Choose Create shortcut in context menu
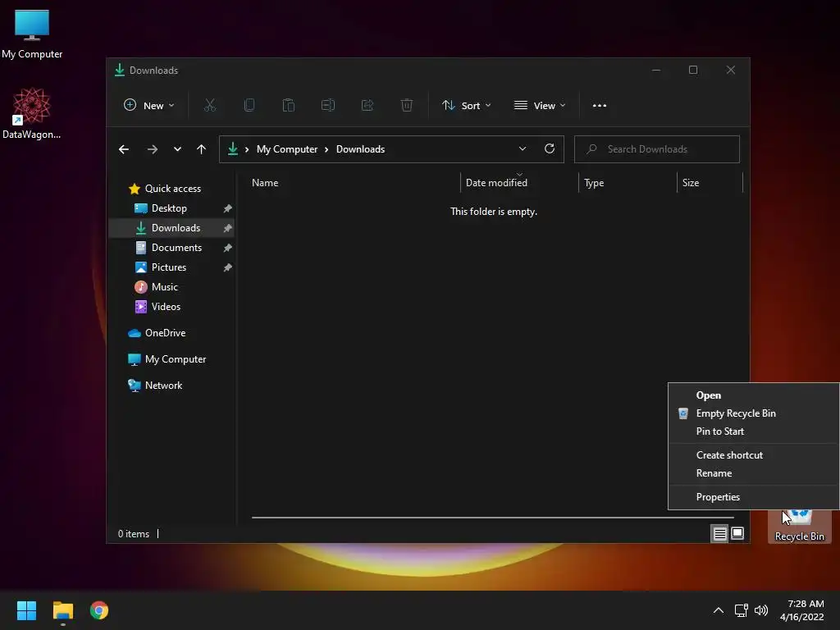 pos(753,455)
